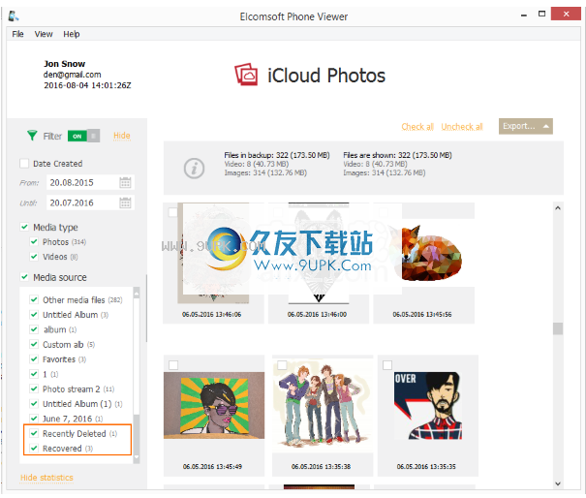Uncheck the Recovered (3) checkbox
This screenshot has width=586, height=498.
[34, 449]
